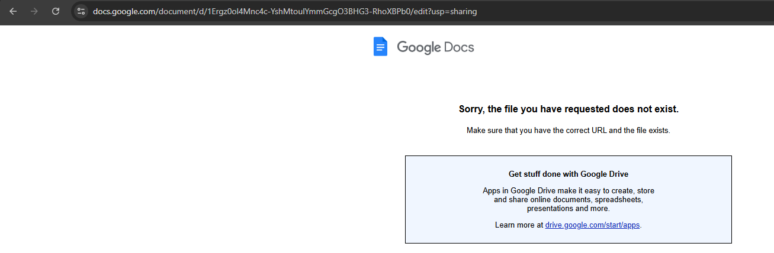Click "docs.google.com" domain in the URL

(124, 11)
